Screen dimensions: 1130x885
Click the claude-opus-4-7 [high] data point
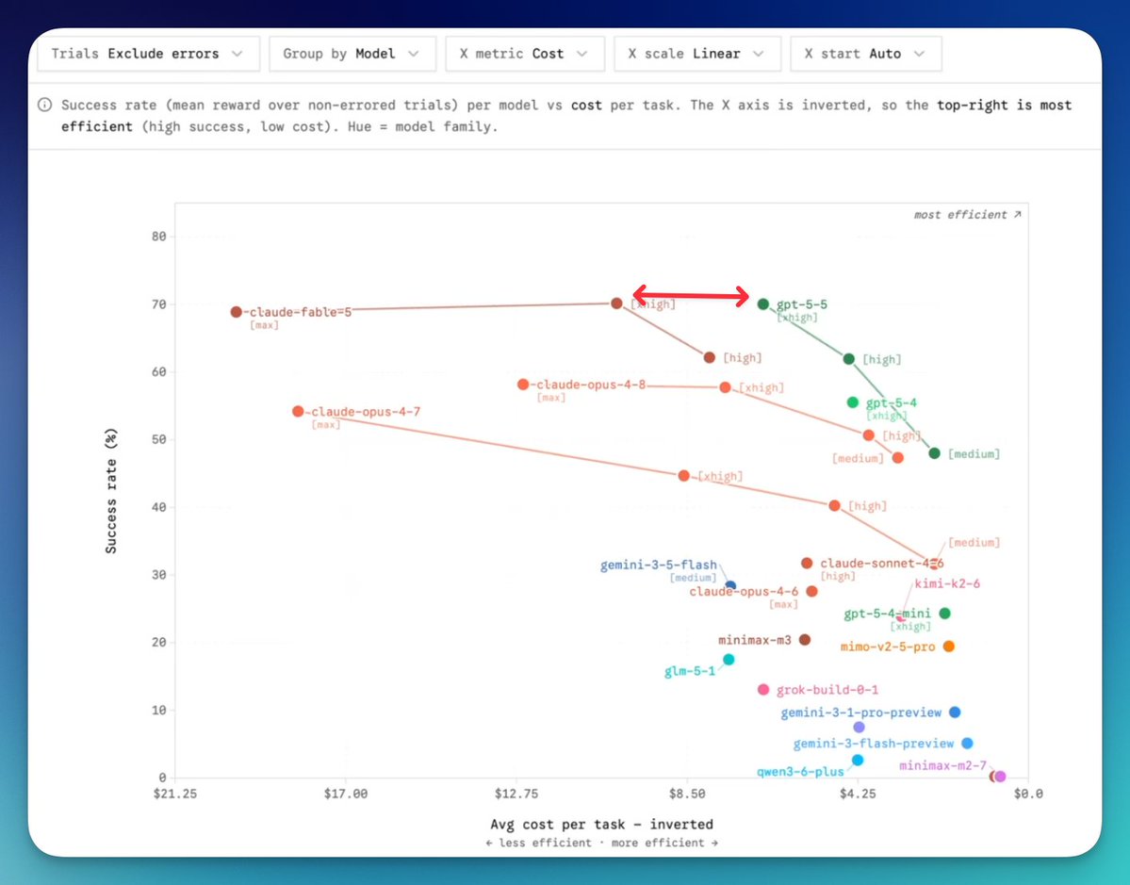coord(834,506)
